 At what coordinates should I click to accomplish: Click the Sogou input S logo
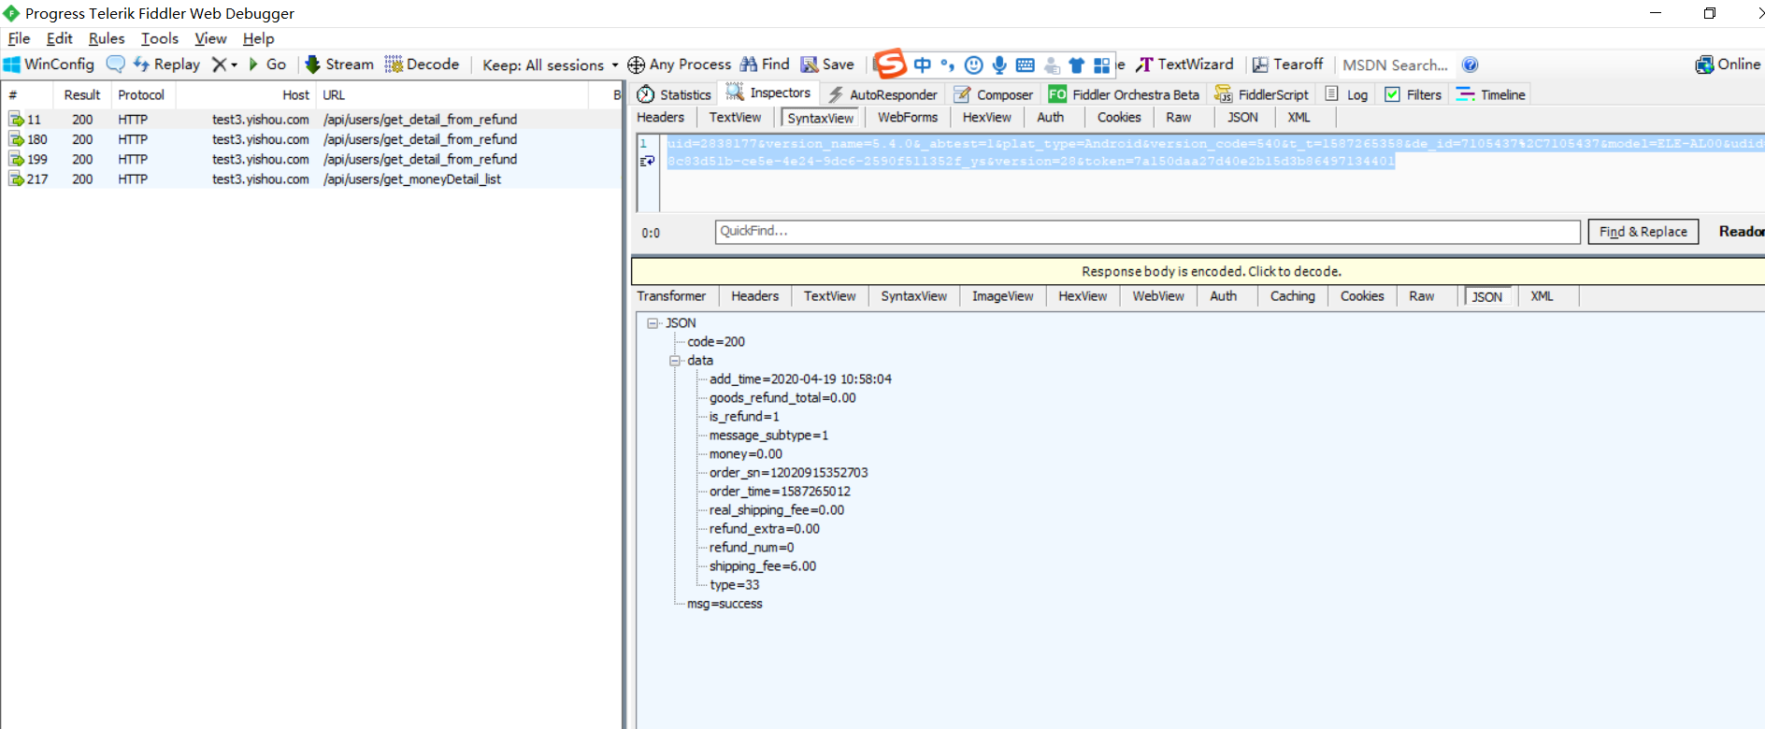pyautogui.click(x=890, y=64)
